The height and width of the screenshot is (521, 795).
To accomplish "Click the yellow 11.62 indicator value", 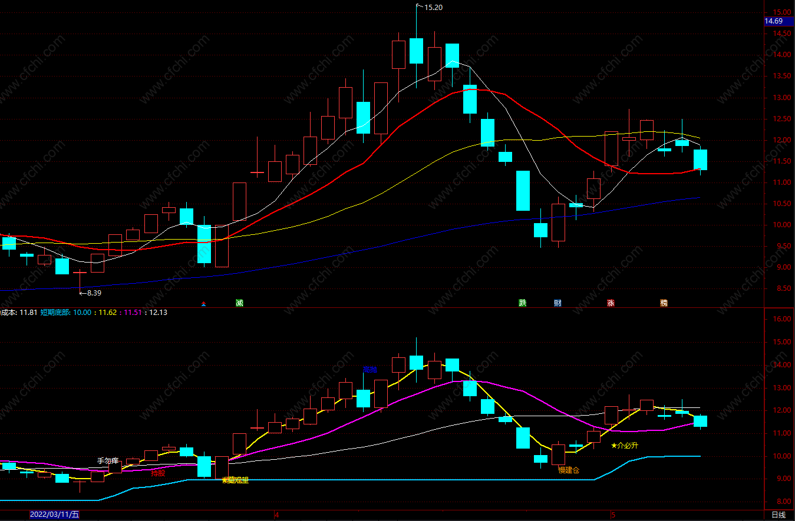I will coord(107,313).
